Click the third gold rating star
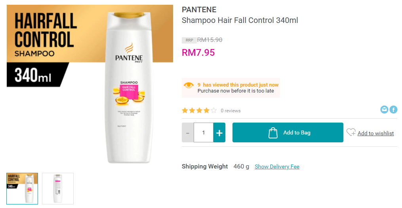 [199, 110]
